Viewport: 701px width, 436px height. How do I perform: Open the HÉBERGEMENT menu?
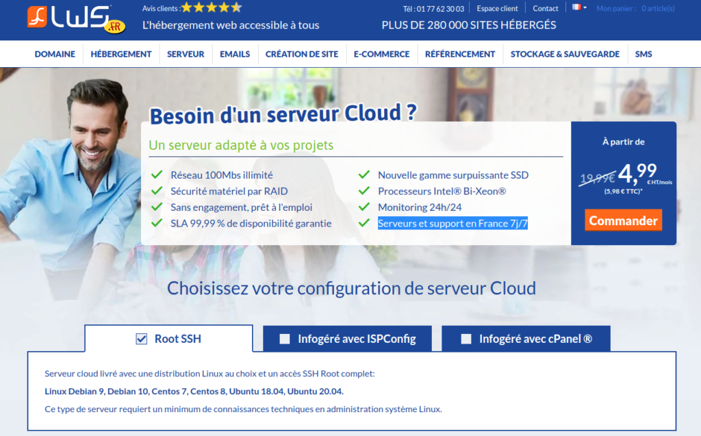[x=121, y=54]
